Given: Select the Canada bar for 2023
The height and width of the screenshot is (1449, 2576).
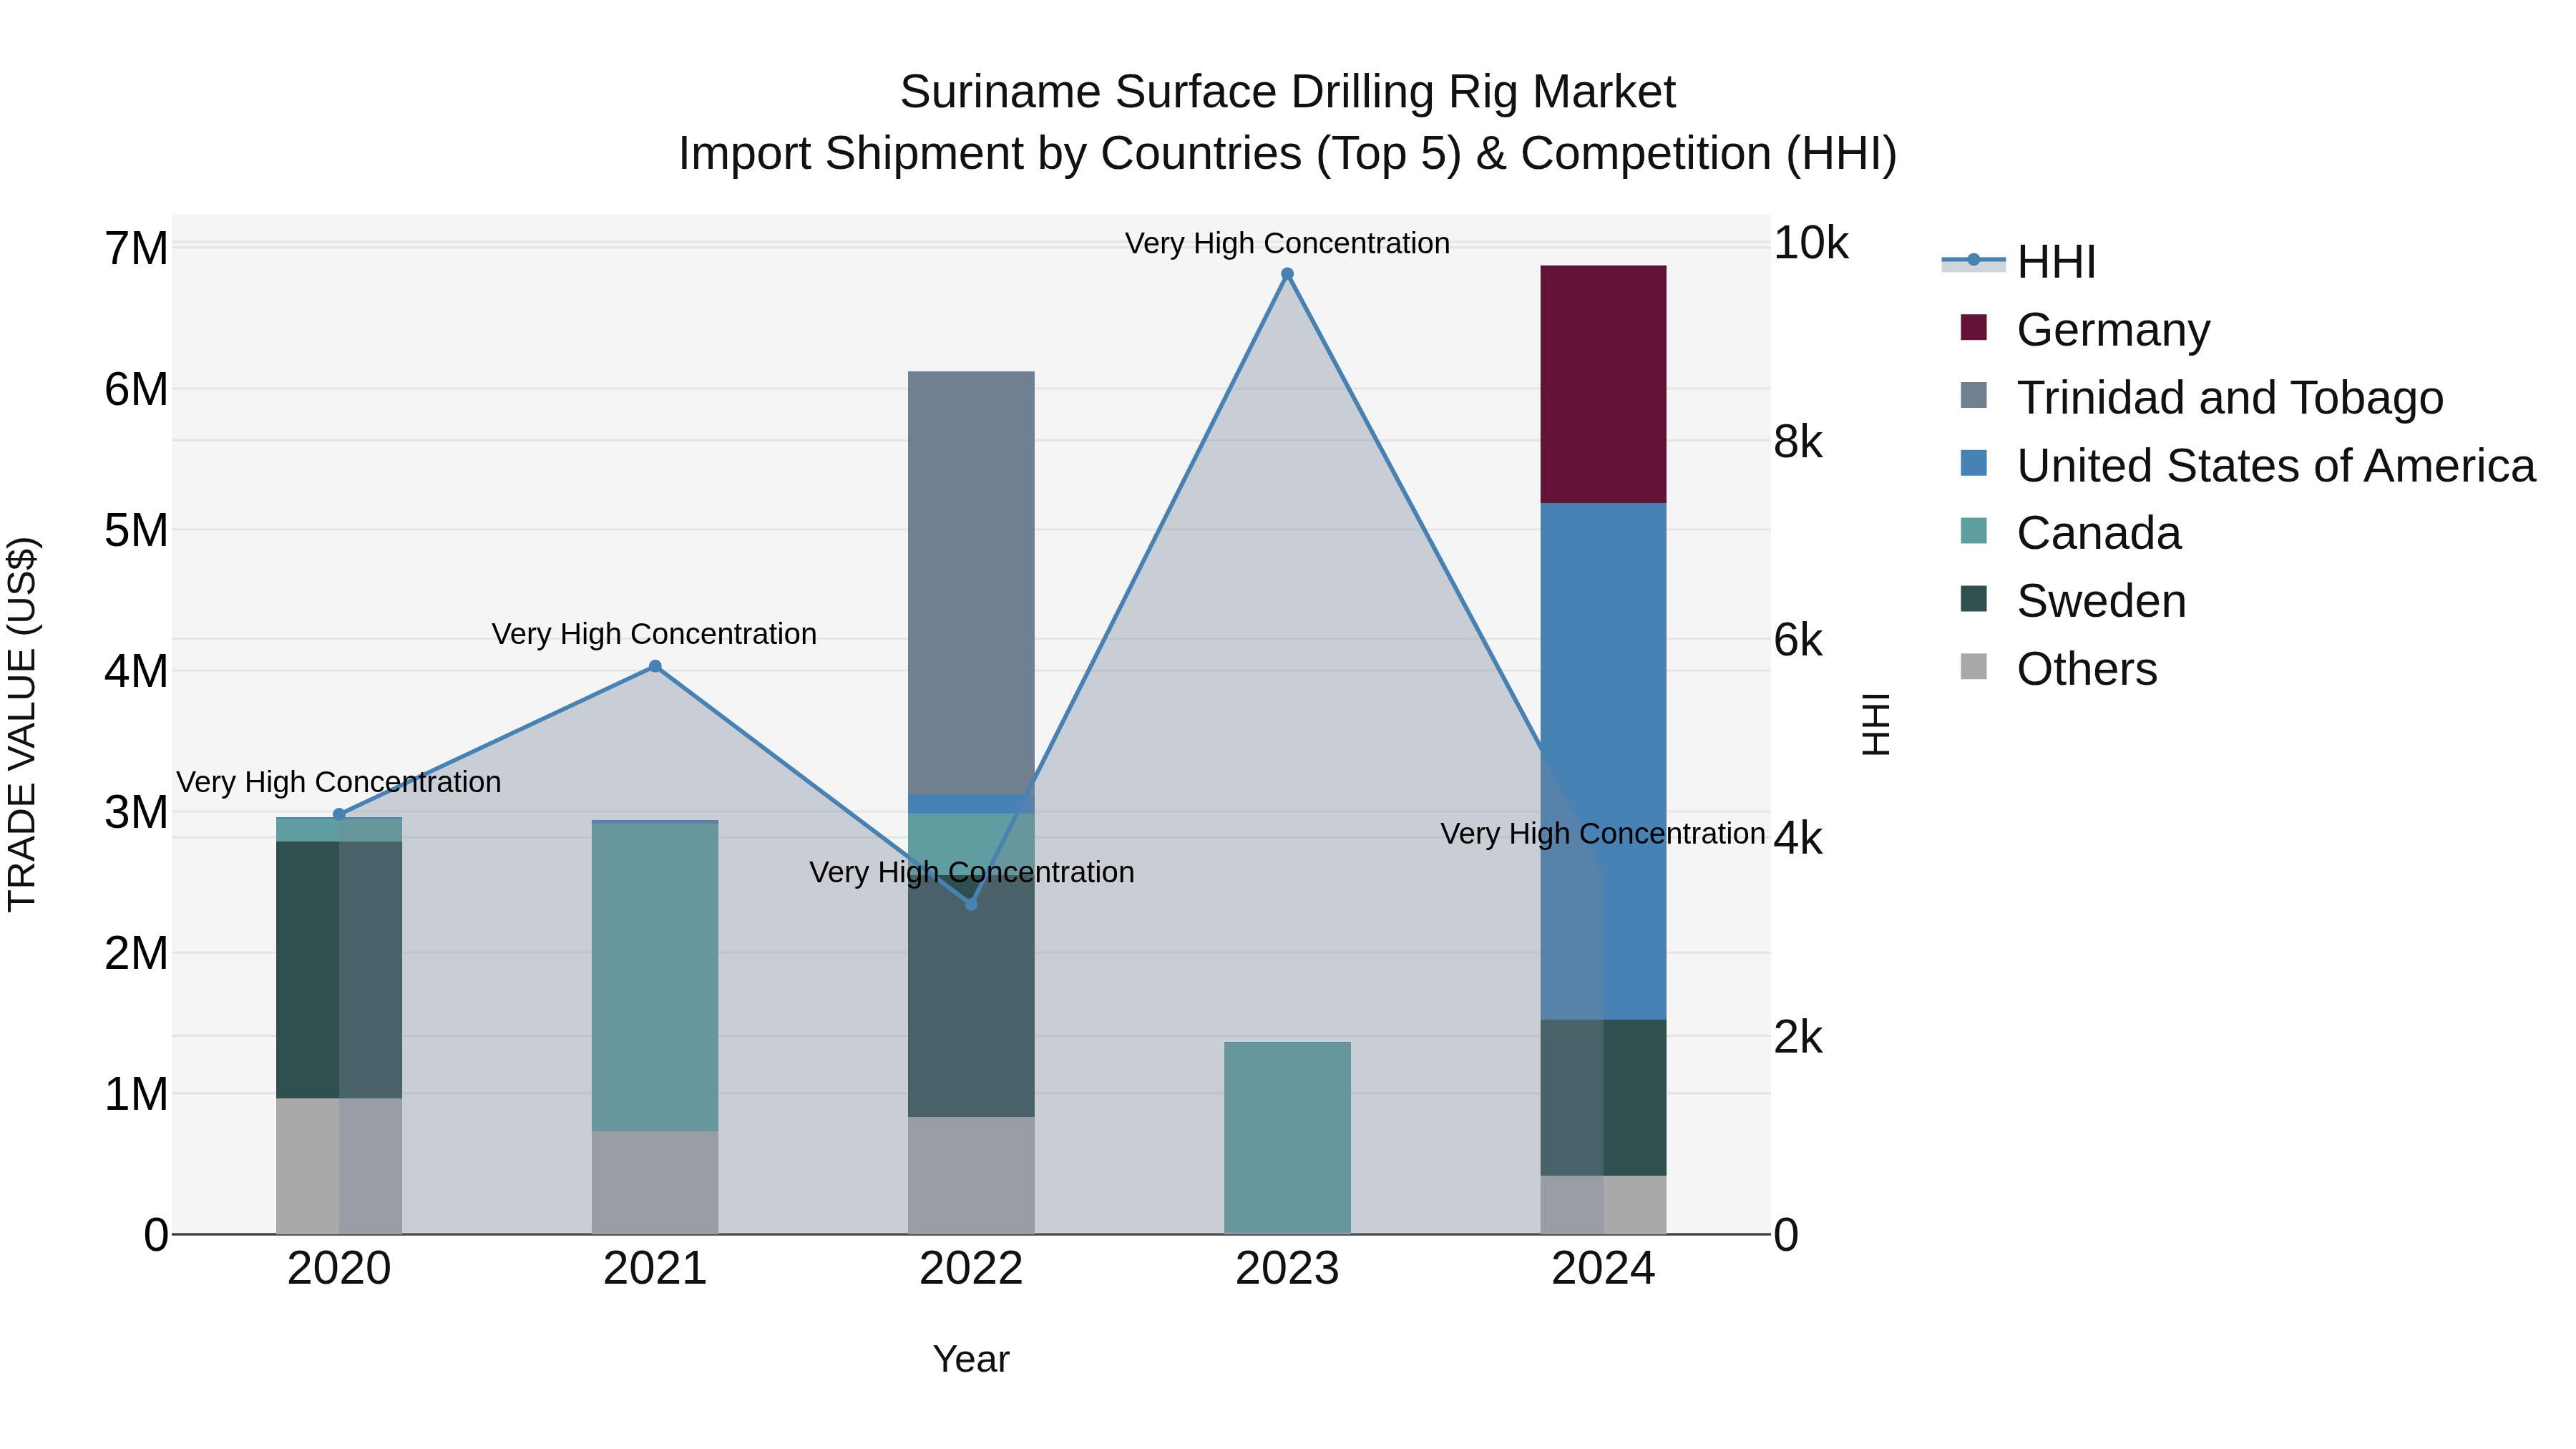Looking at the screenshot, I should pyautogui.click(x=1287, y=1138).
